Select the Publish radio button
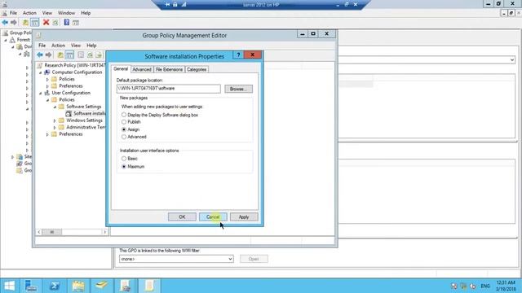 click(124, 122)
